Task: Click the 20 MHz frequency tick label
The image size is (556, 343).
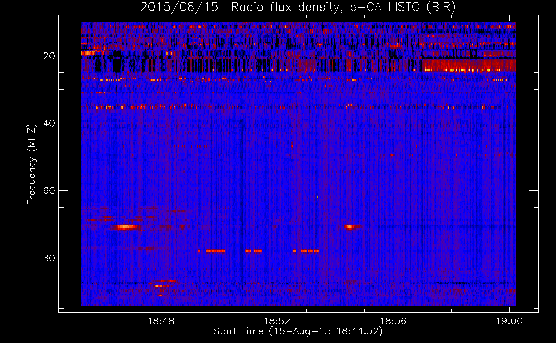Action: 49,56
